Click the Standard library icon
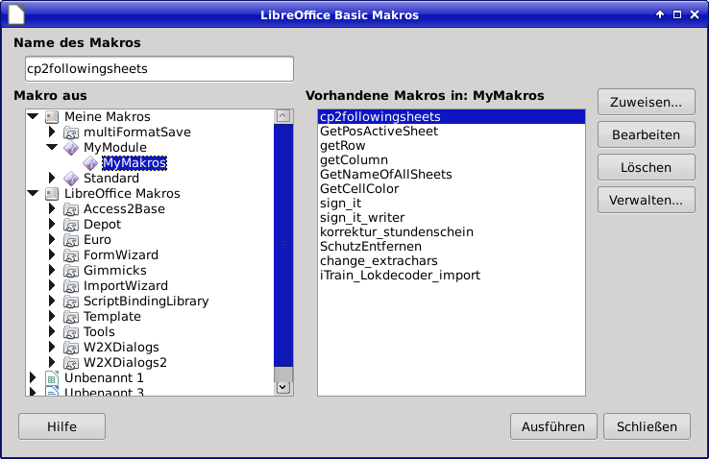The width and height of the screenshot is (709, 459). (71, 179)
